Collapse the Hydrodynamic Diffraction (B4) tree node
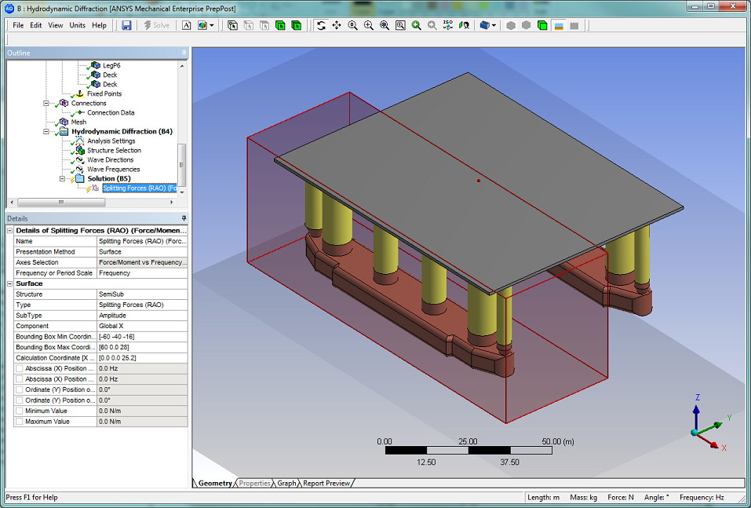Screen dimensions: 751x508 tap(47, 132)
